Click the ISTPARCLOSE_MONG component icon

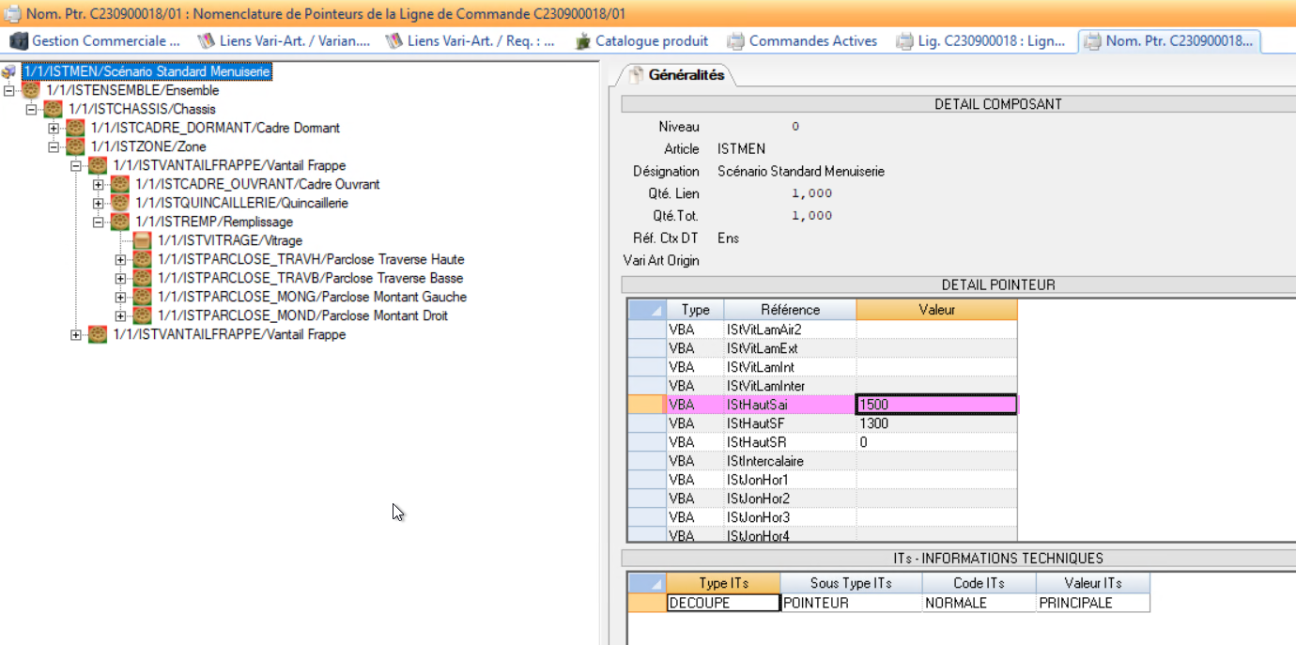(x=143, y=298)
